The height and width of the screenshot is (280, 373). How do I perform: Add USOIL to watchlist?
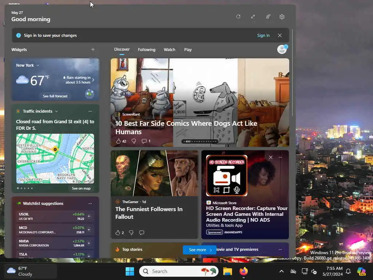[89, 216]
